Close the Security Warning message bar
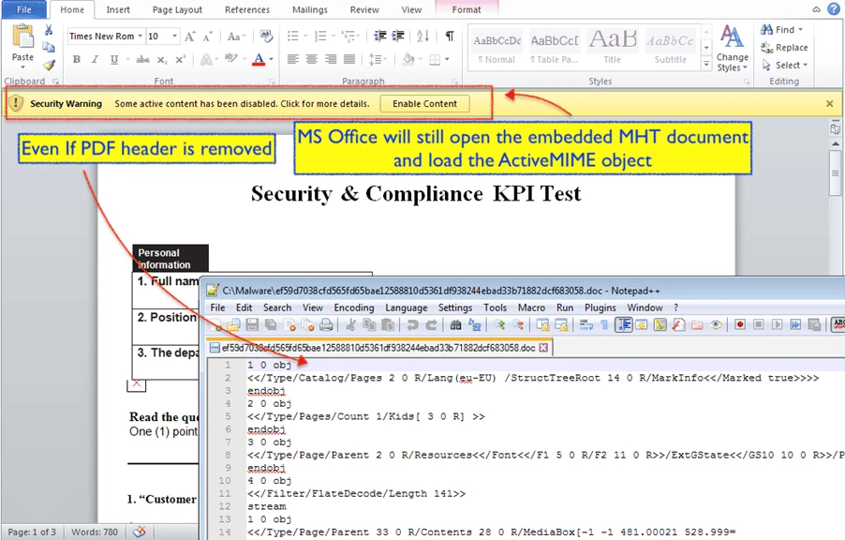This screenshot has width=845, height=540. [x=829, y=104]
